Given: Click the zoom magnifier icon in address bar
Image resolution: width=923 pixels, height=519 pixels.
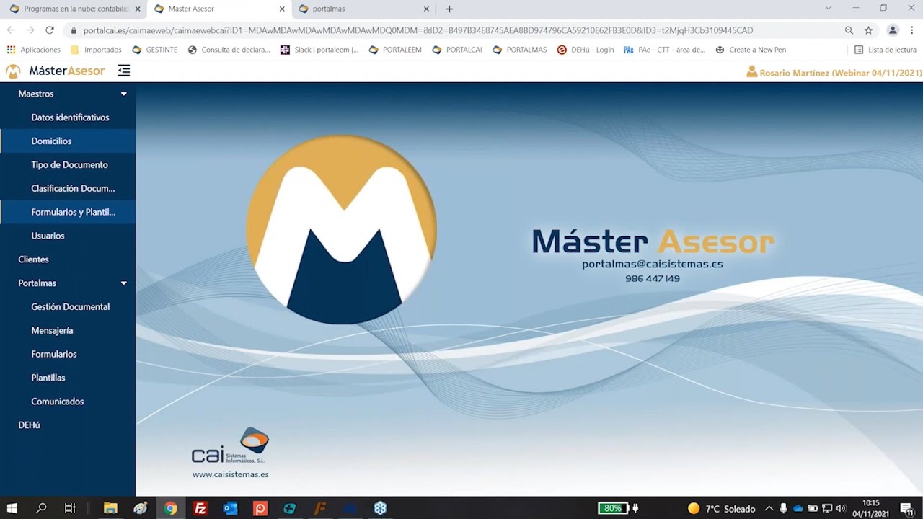Looking at the screenshot, I should (849, 30).
